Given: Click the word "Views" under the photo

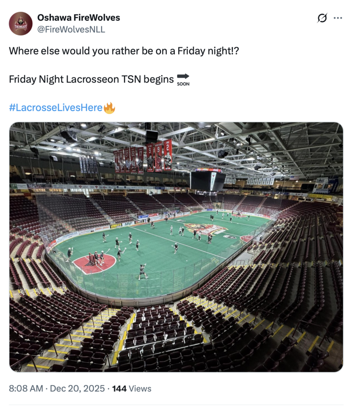Looking at the screenshot, I should (140, 389).
